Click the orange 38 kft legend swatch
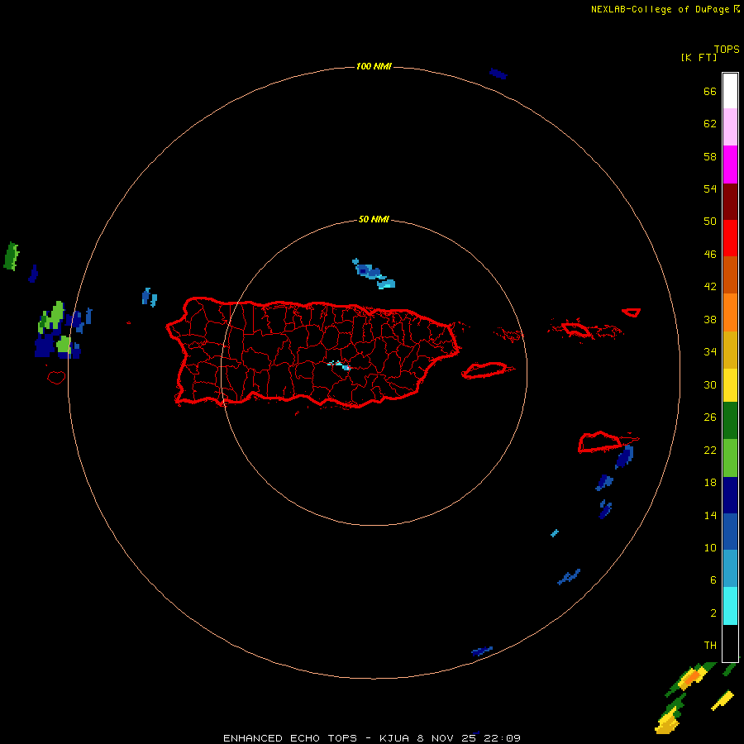The width and height of the screenshot is (744, 744). click(730, 312)
